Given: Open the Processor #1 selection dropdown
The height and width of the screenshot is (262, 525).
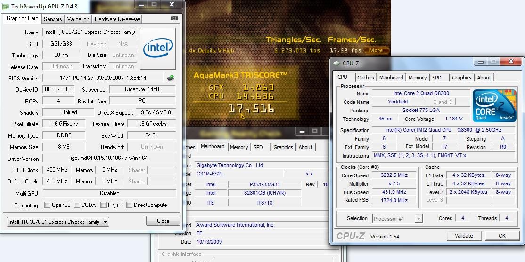Looking at the screenshot, I should tap(397, 219).
